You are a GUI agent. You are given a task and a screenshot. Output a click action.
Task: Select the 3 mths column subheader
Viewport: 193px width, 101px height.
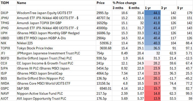pyautogui.click(x=118, y=8)
